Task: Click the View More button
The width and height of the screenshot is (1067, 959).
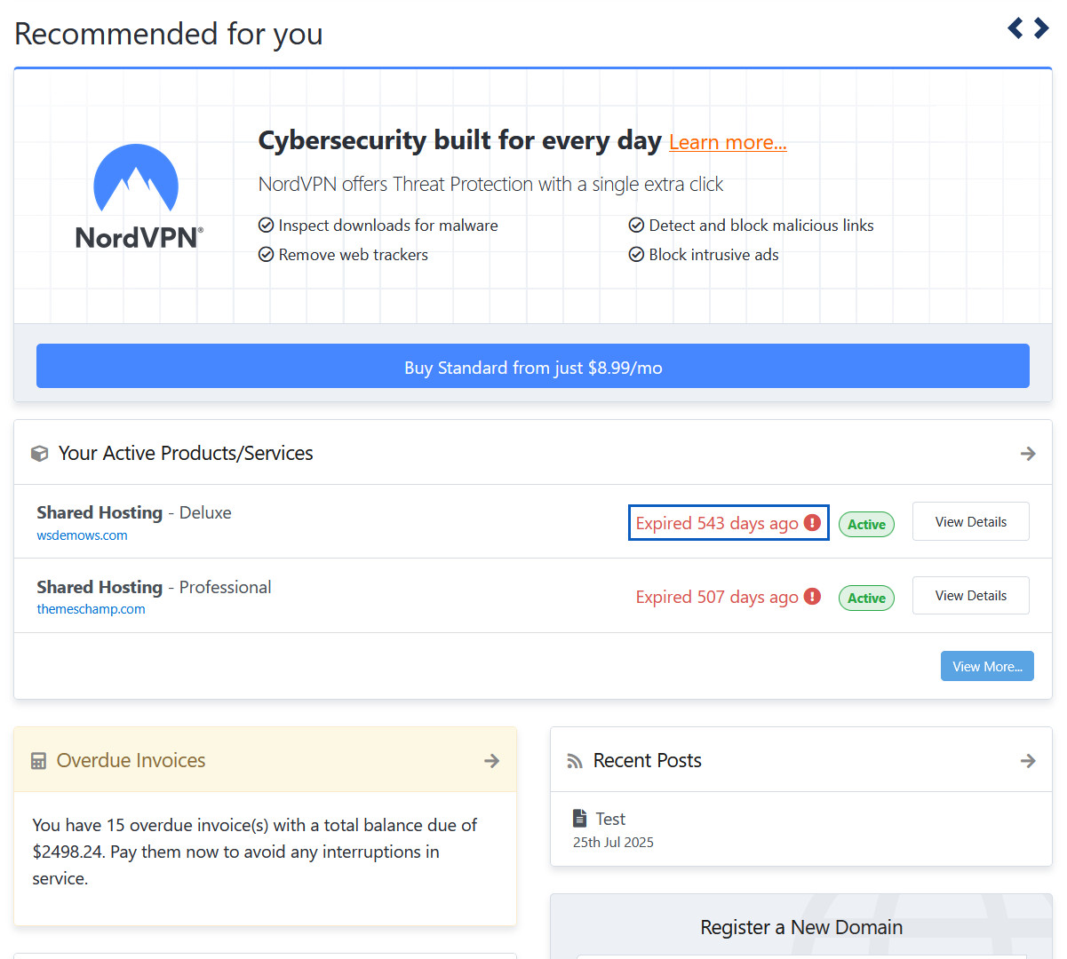Action: coord(987,667)
